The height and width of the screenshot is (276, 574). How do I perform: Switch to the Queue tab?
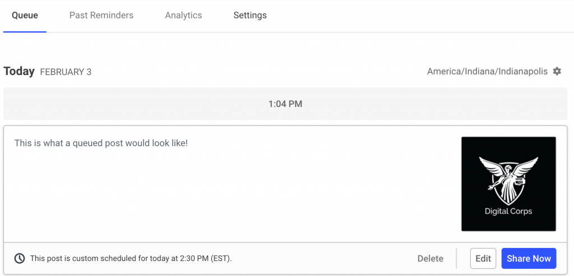[x=25, y=16]
